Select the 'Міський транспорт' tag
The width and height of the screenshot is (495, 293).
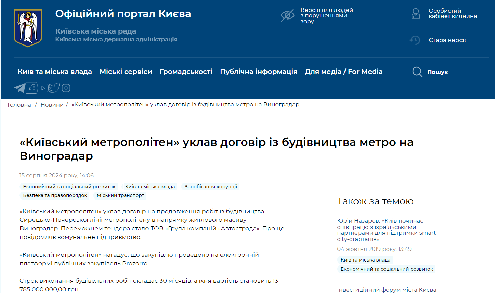pyautogui.click(x=120, y=195)
